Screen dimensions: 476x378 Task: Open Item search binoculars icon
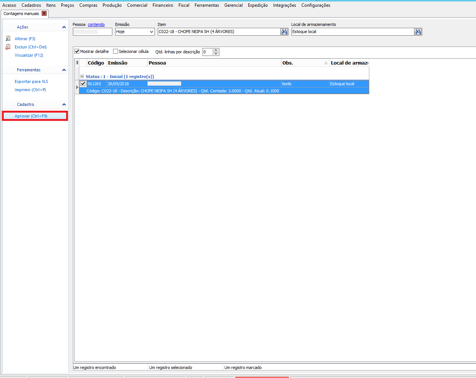coord(284,32)
